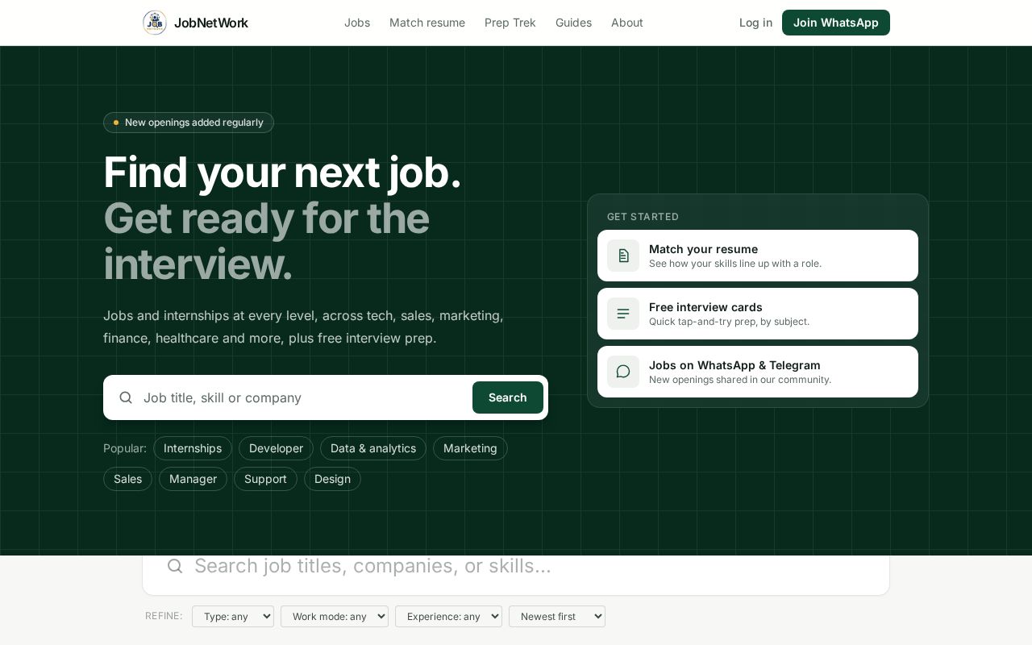Select Guides in the navigation bar
1032x645 pixels.
tap(573, 23)
